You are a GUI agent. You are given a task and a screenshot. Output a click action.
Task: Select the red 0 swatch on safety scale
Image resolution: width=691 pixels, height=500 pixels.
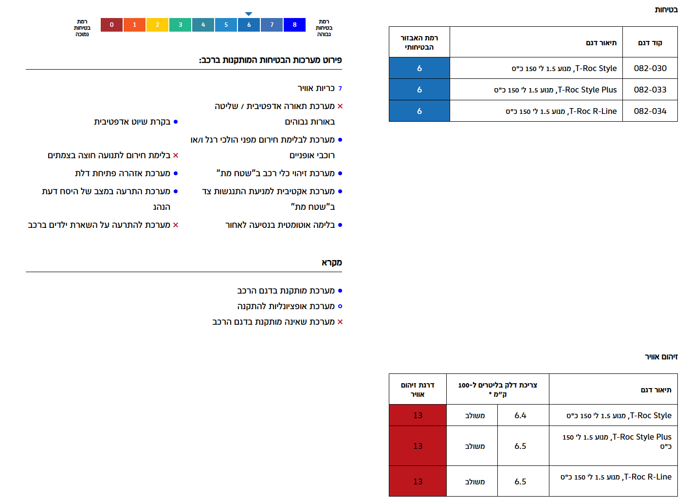click(x=111, y=25)
